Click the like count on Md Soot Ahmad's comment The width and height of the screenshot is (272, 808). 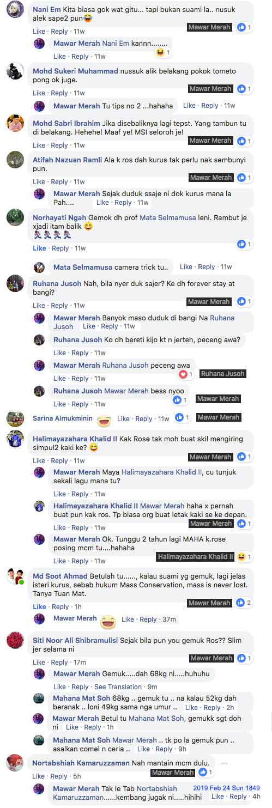(x=249, y=603)
